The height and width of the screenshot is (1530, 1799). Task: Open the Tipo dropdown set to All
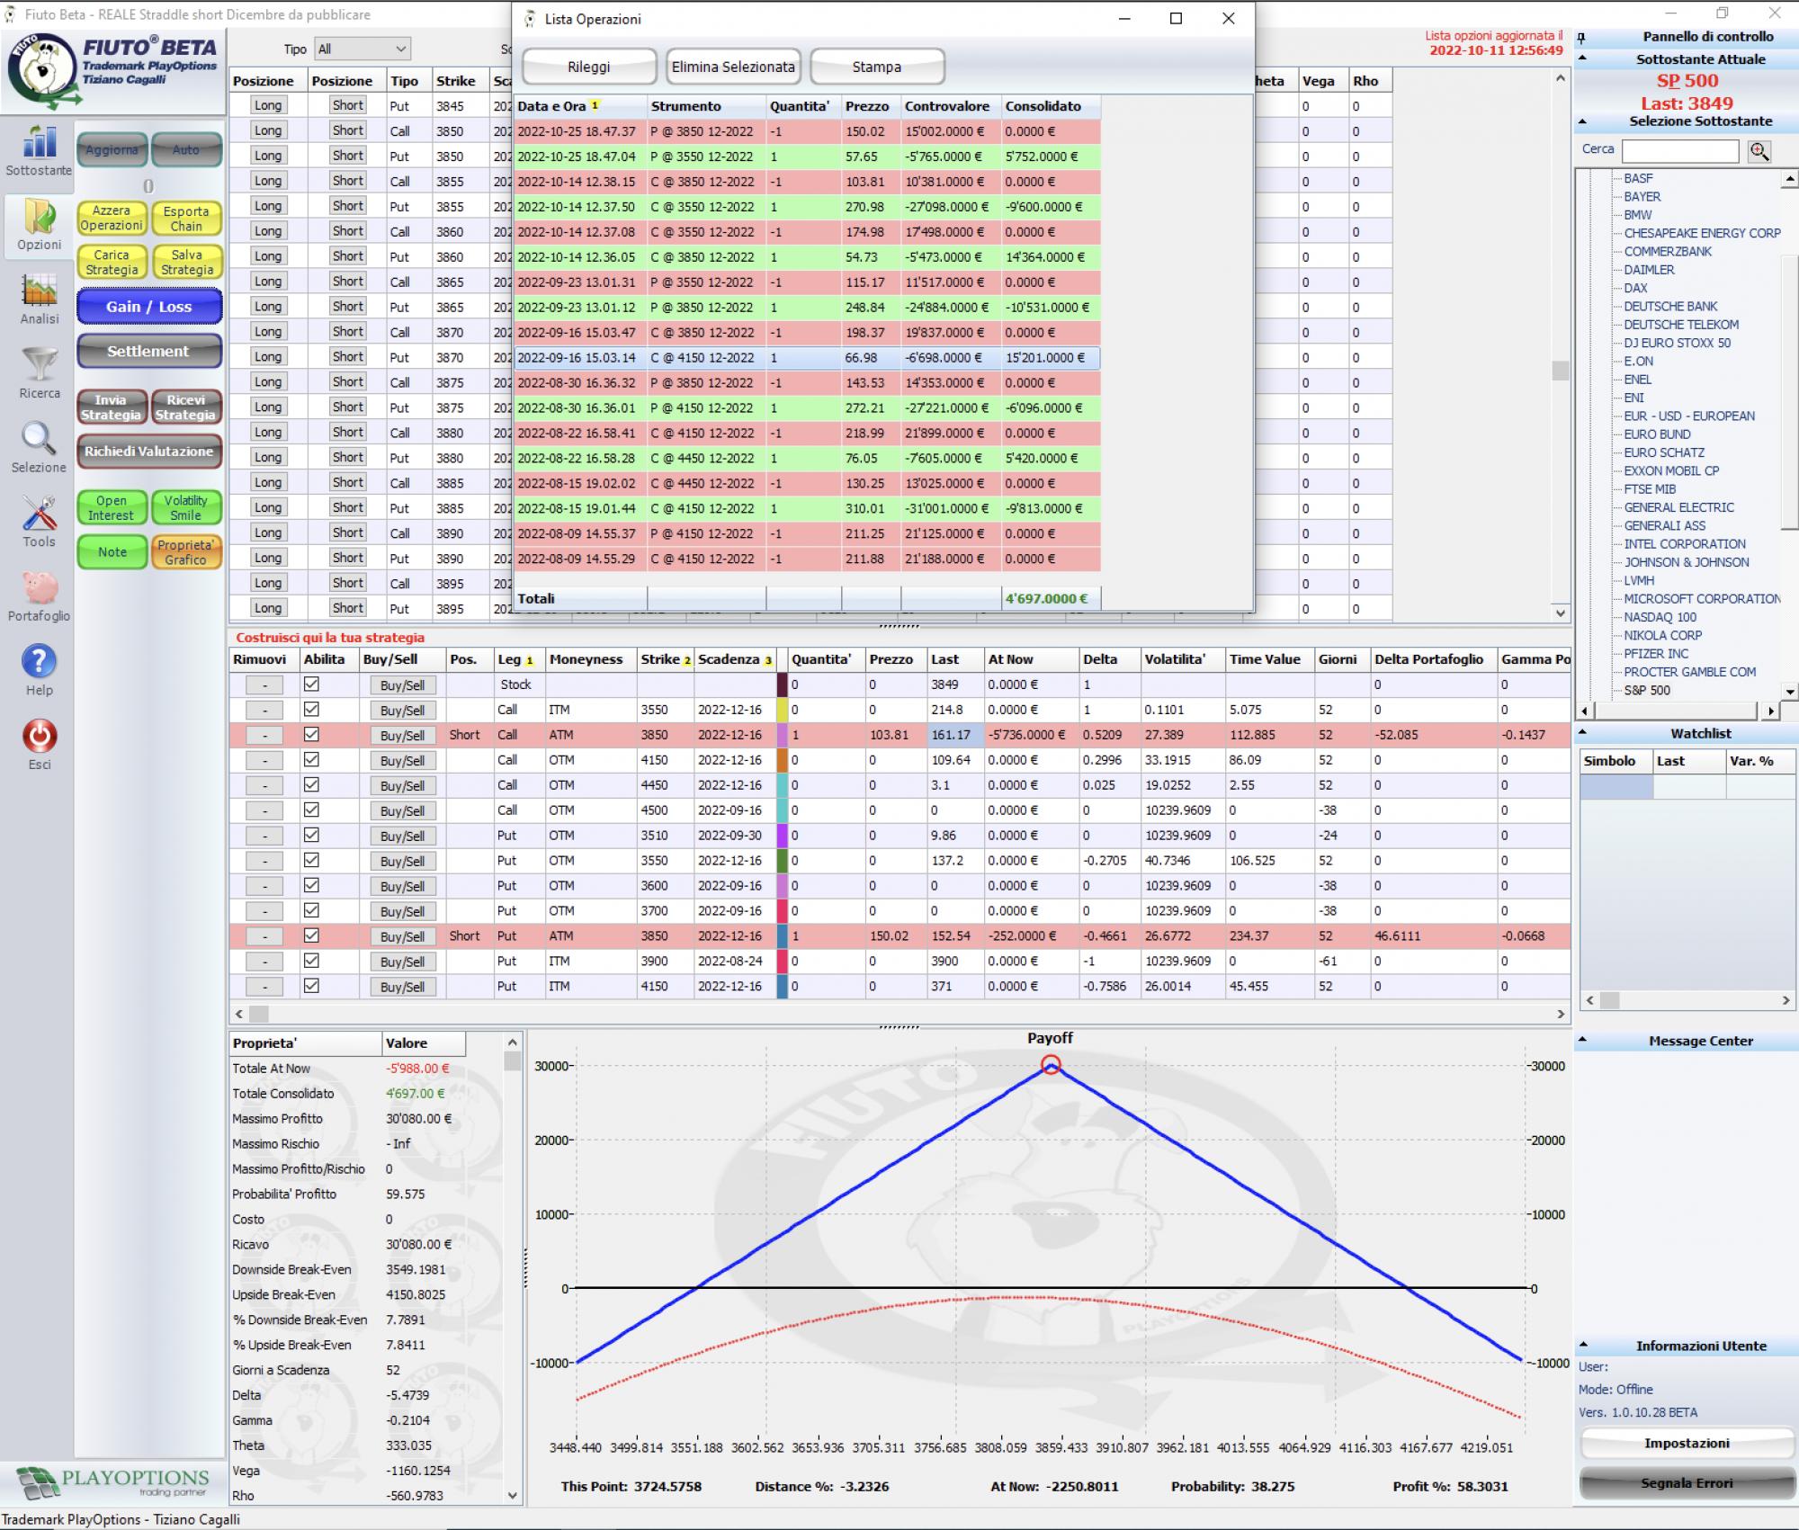point(362,49)
